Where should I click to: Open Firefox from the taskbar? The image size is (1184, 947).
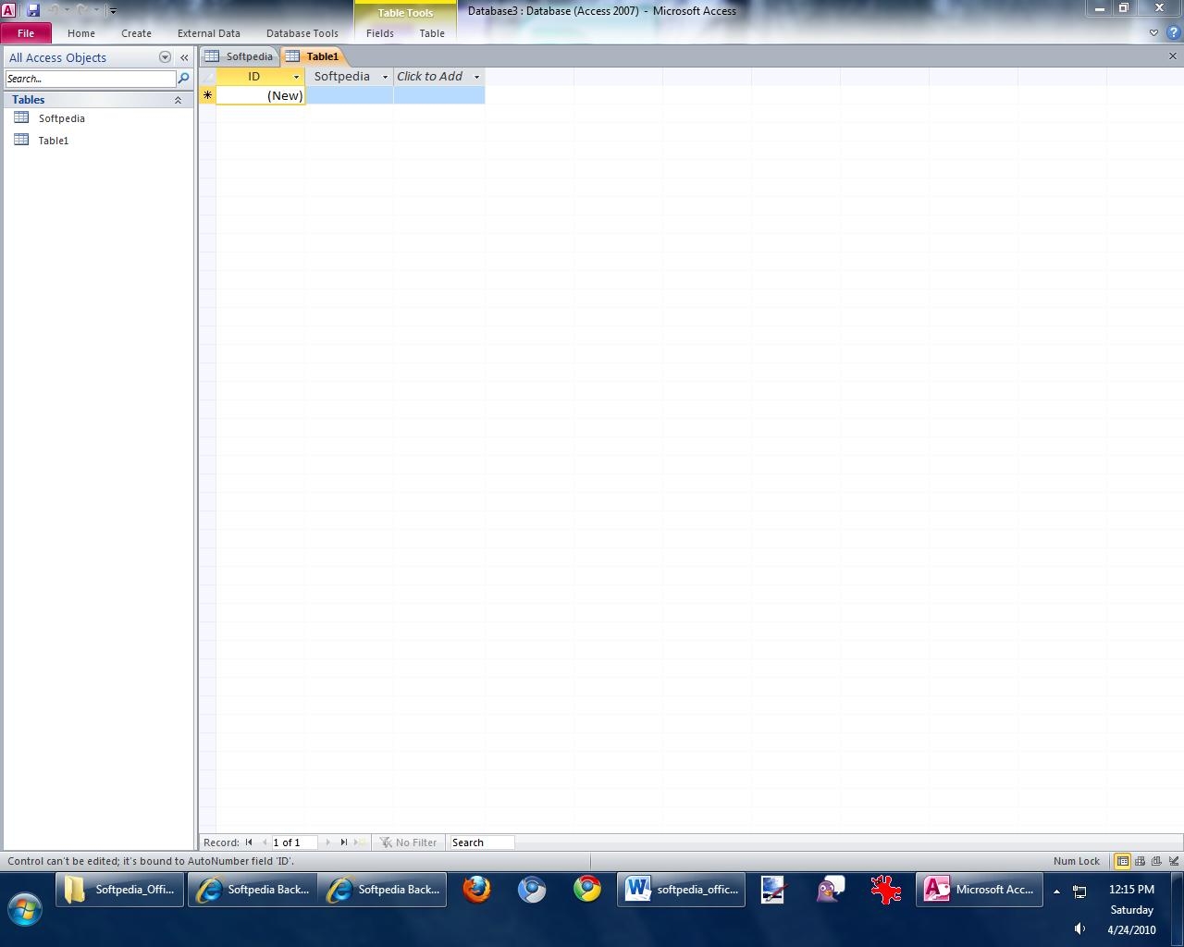(476, 890)
